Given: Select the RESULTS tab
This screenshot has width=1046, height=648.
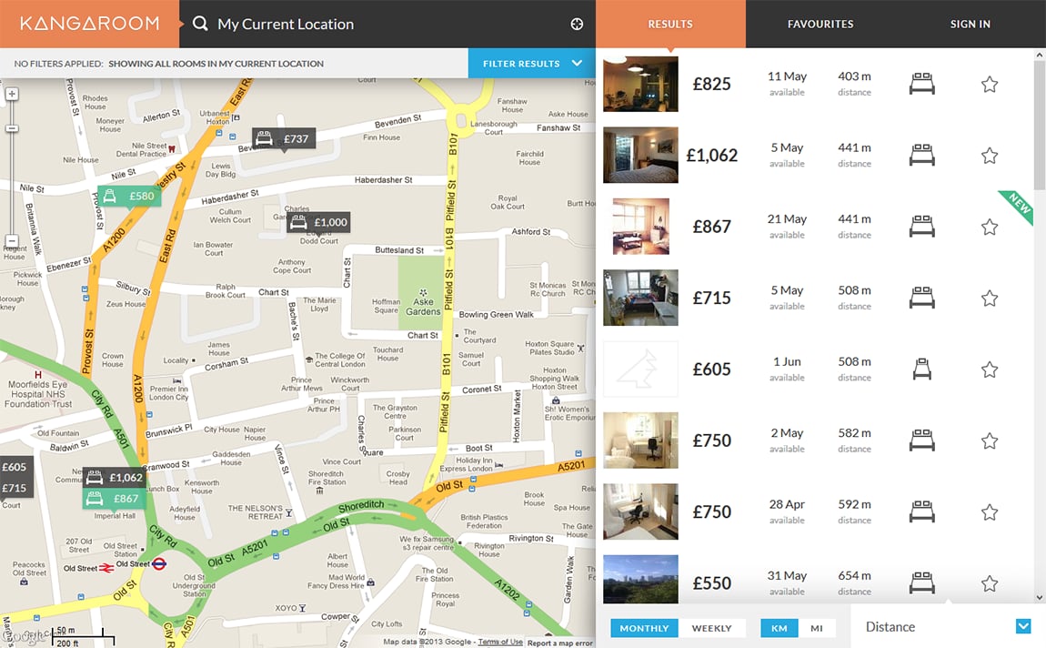Looking at the screenshot, I should click(x=670, y=24).
